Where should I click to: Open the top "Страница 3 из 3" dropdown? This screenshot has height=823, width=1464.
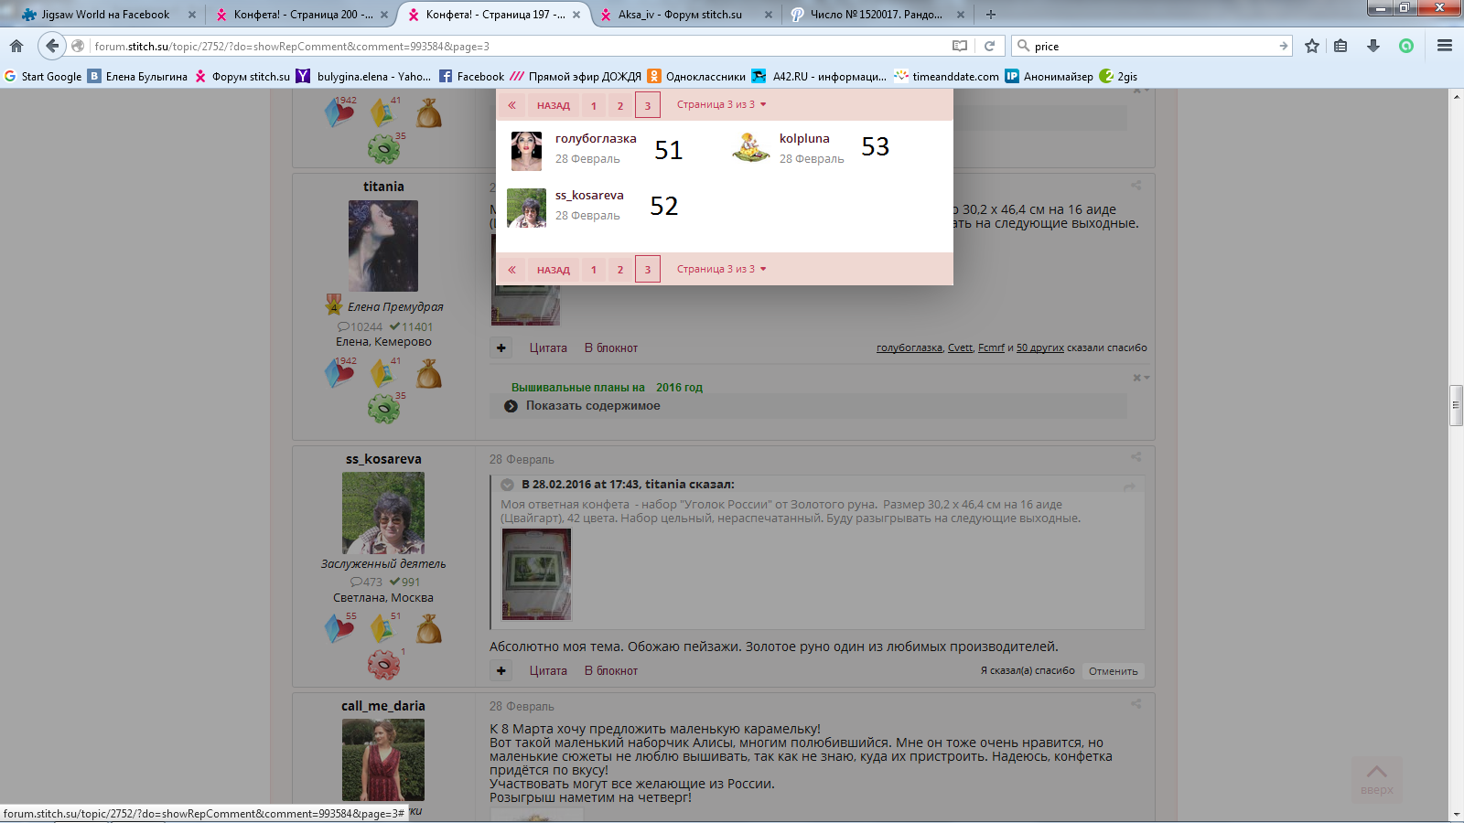tap(721, 105)
